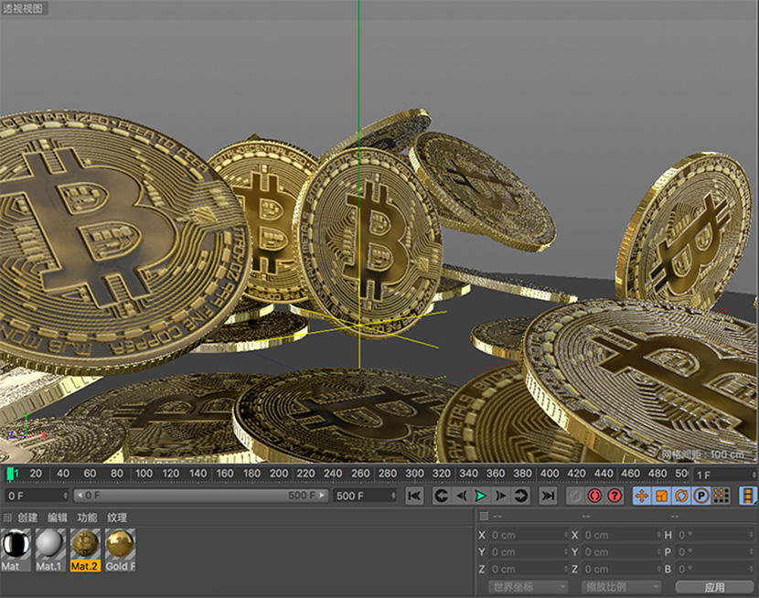Toggle rotation keyframe recording
The height and width of the screenshot is (598, 759).
[x=681, y=496]
